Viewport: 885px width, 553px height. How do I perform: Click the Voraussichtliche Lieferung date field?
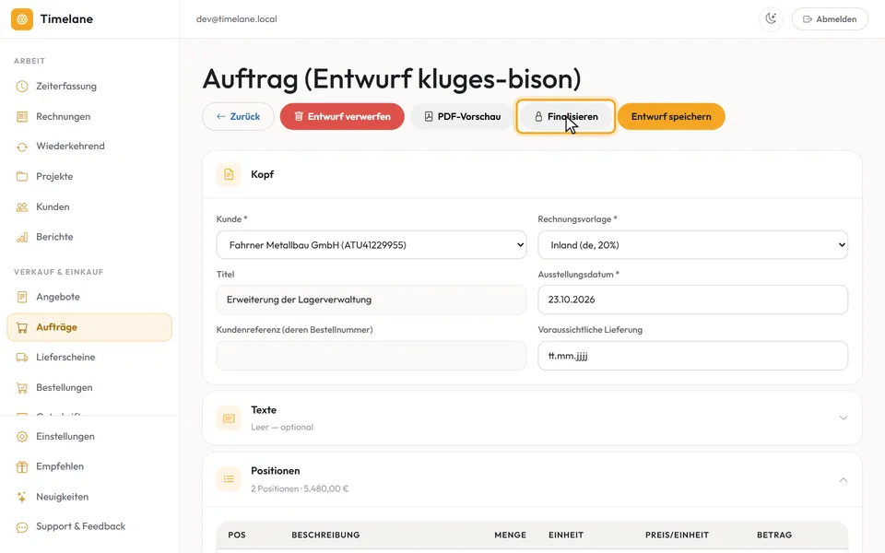pyautogui.click(x=692, y=356)
